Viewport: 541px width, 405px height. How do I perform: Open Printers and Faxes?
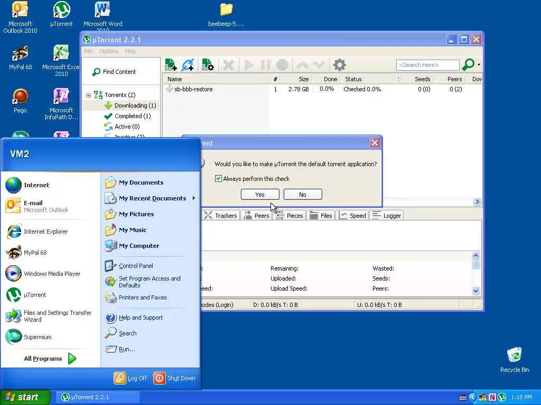151,297
